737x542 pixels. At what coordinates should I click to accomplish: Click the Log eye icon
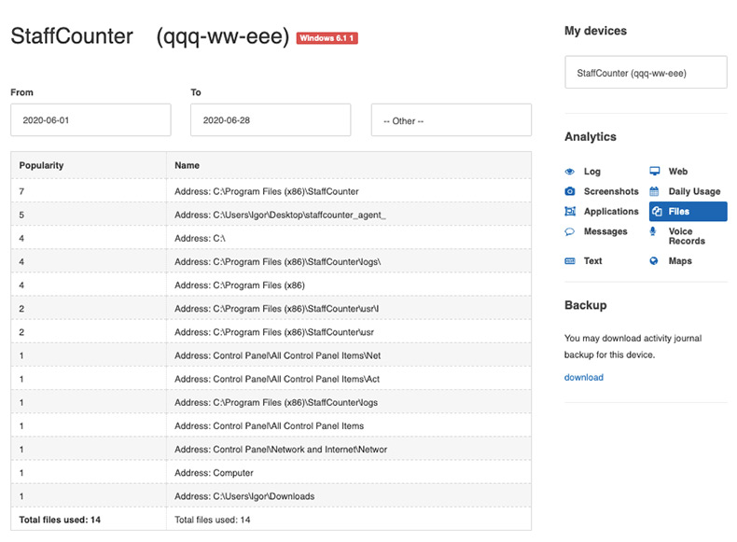click(570, 172)
